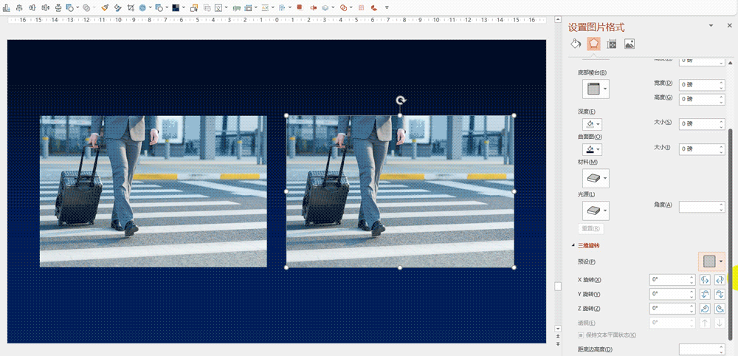Switch to the Picture tab in format pane

630,44
